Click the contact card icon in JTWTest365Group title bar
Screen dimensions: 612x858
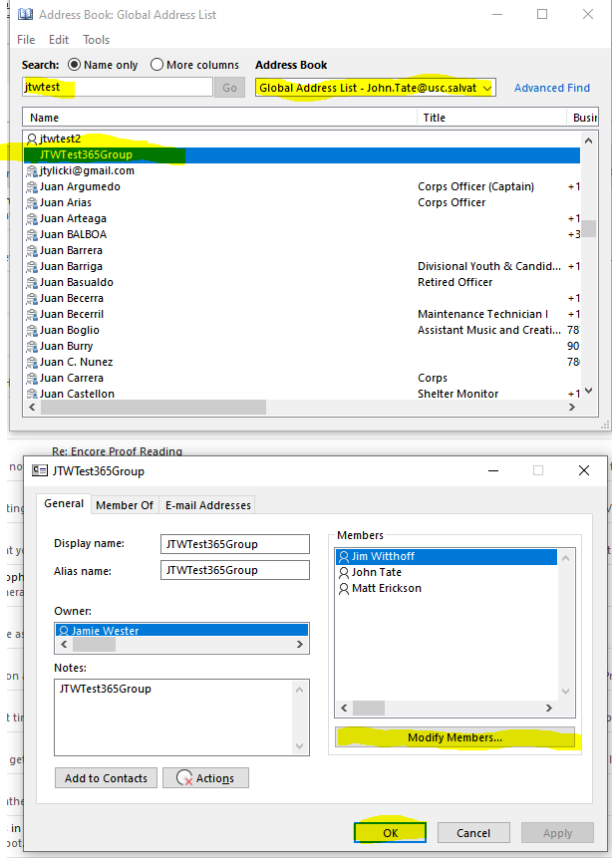(41, 471)
